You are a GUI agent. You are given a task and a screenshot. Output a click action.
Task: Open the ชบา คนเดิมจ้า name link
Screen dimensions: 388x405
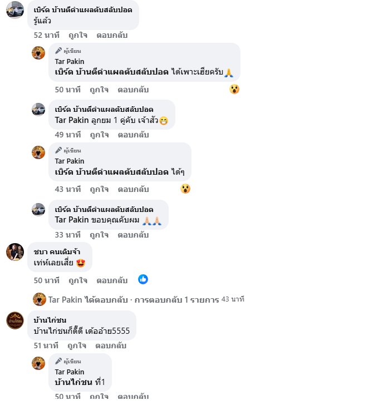click(x=57, y=251)
